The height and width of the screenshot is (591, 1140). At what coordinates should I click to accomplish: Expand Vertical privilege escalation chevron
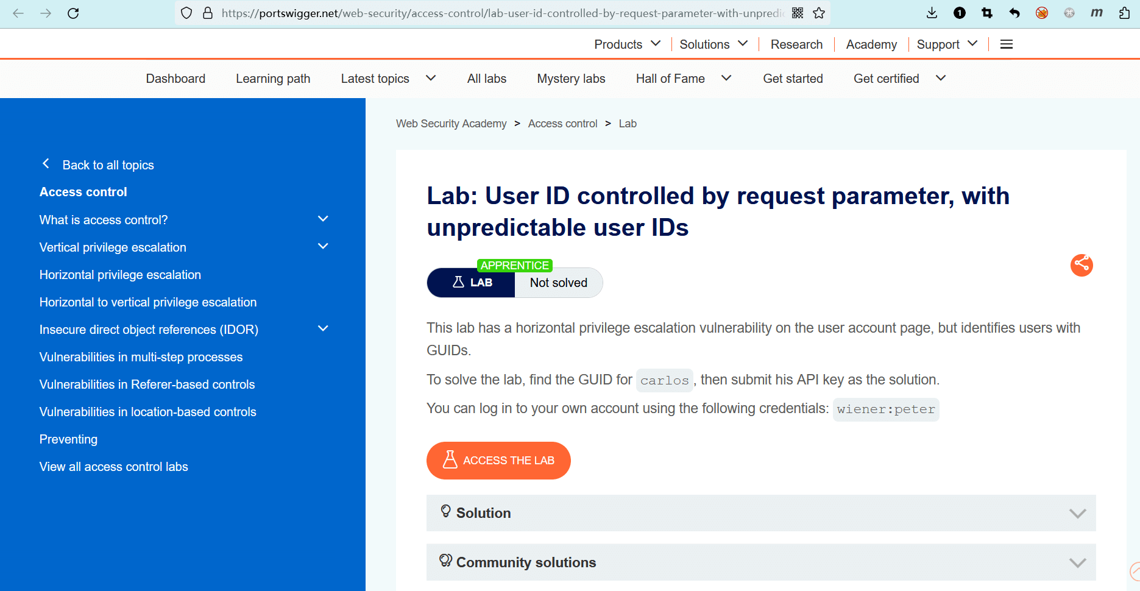[x=323, y=246]
